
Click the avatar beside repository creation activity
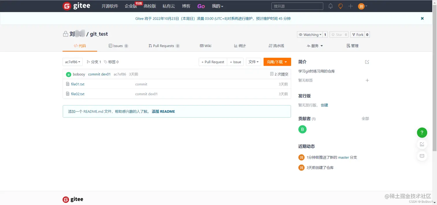(301, 167)
